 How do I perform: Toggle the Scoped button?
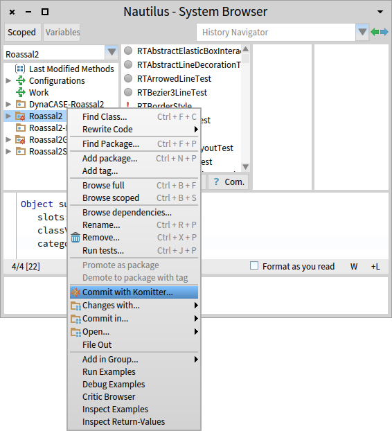21,32
